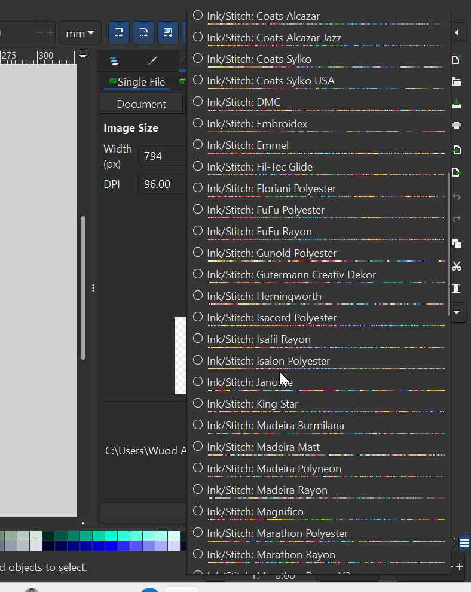Click the Import file icon
471x592 pixels.
tap(456, 150)
